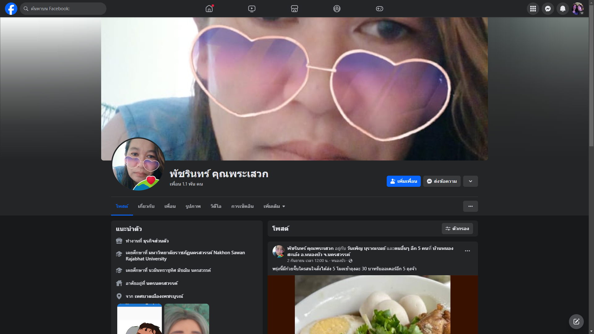Click the Facebook logo
This screenshot has width=594, height=334.
click(x=11, y=9)
